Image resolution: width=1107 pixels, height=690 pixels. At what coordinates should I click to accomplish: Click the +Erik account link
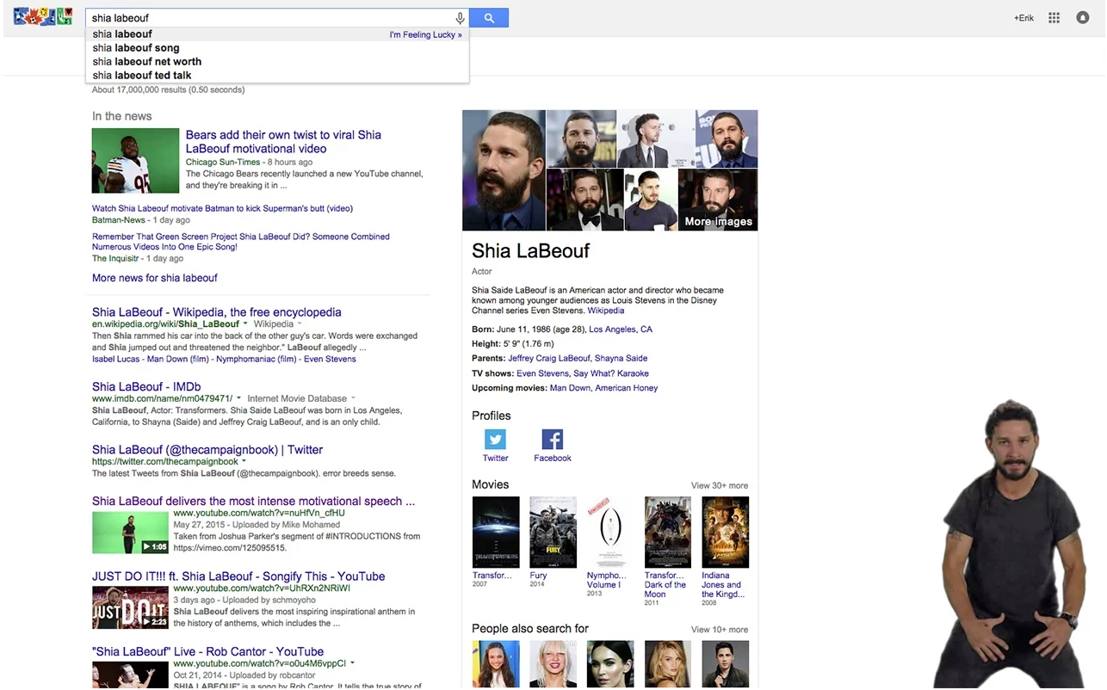pos(1024,18)
